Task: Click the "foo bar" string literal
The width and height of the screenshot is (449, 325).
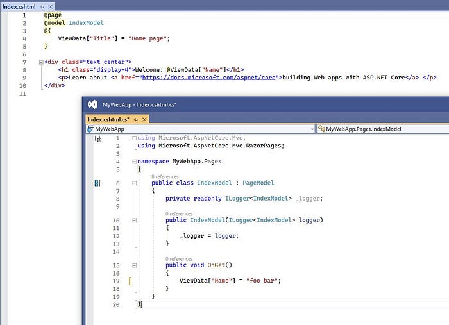Action: point(262,281)
